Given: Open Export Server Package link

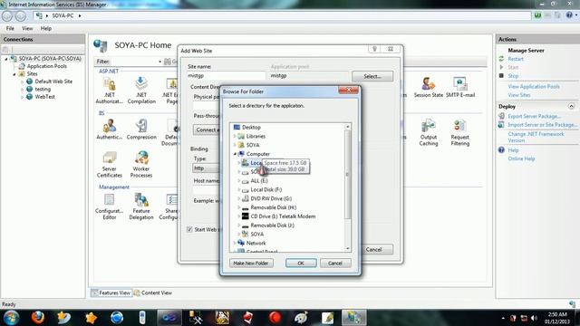Looking at the screenshot, I should coord(534,116).
